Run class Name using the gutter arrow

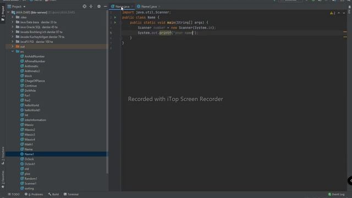[115, 17]
